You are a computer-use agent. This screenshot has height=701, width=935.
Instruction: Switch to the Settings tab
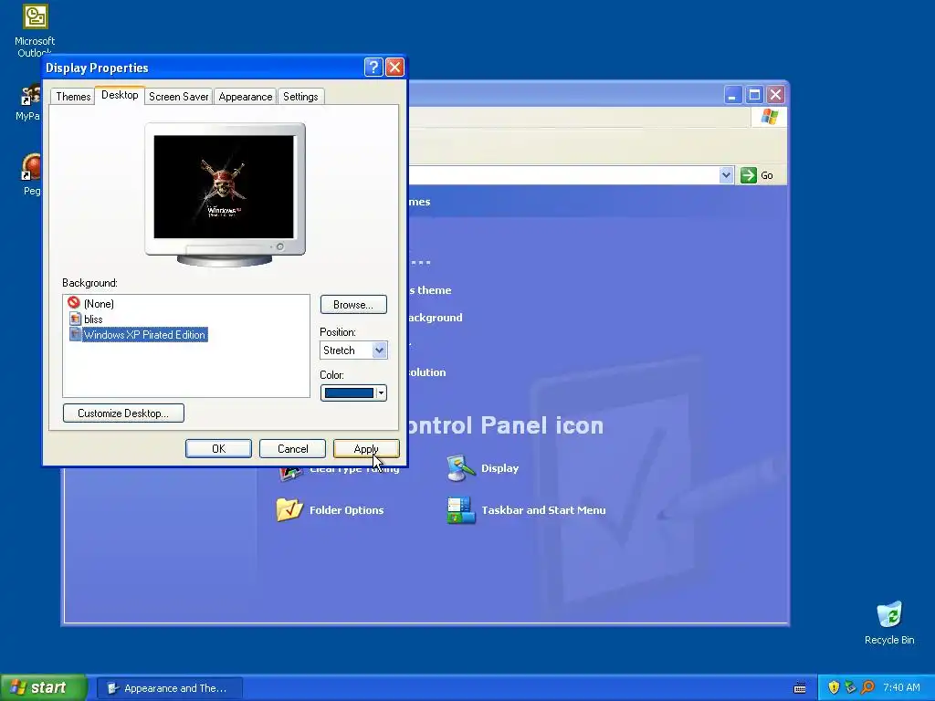point(300,97)
